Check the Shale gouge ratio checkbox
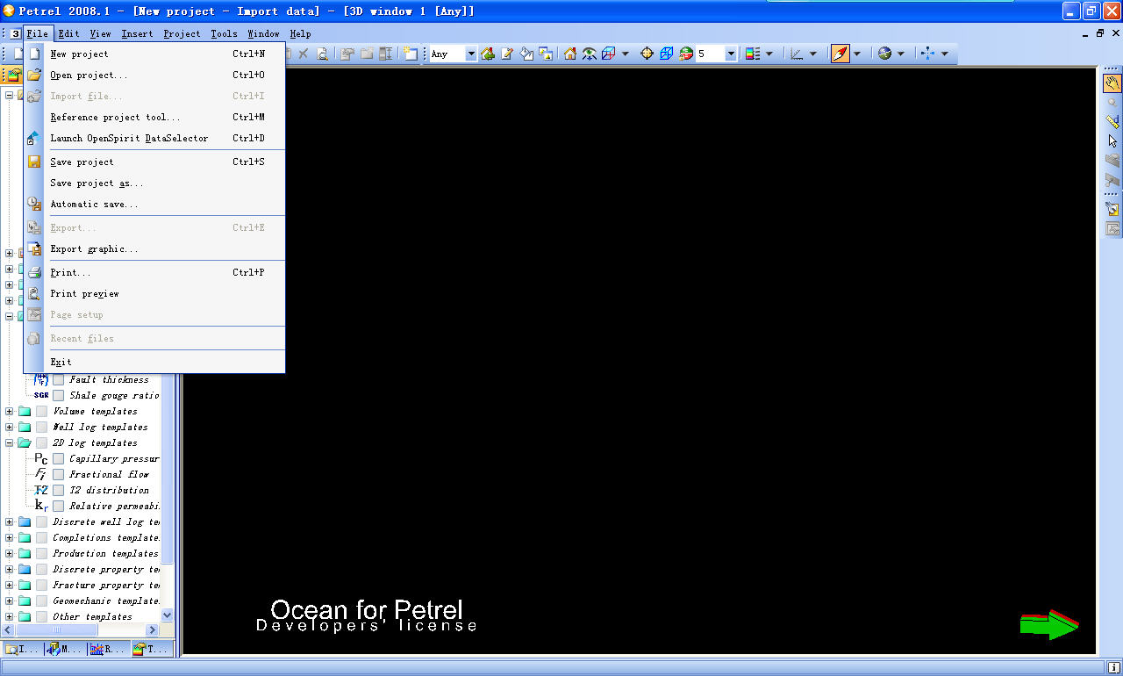Image resolution: width=1123 pixels, height=676 pixels. point(59,396)
